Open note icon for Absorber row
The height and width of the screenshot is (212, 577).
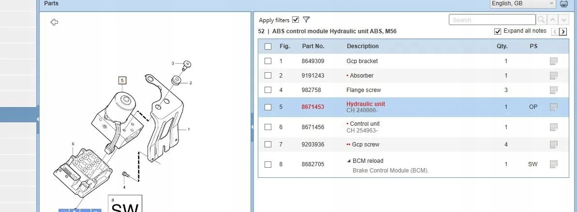coord(553,76)
